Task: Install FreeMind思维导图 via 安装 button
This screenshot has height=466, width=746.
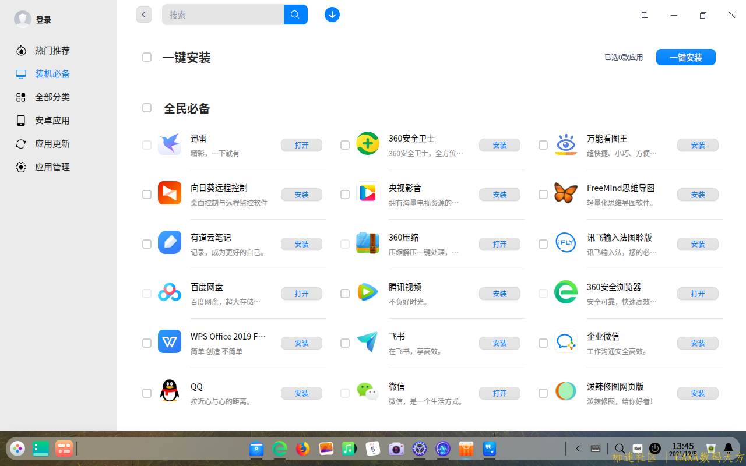Action: (x=698, y=195)
